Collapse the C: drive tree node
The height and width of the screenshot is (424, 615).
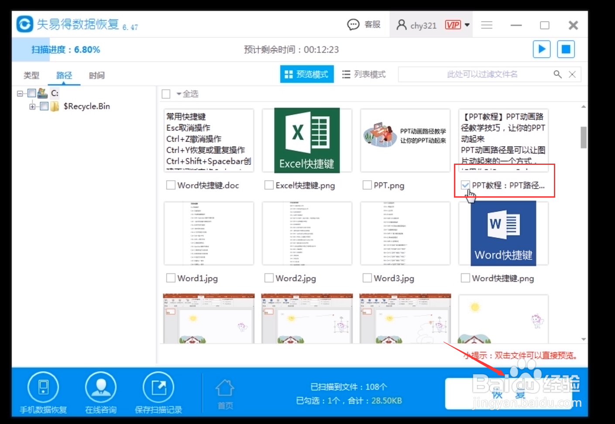20,93
